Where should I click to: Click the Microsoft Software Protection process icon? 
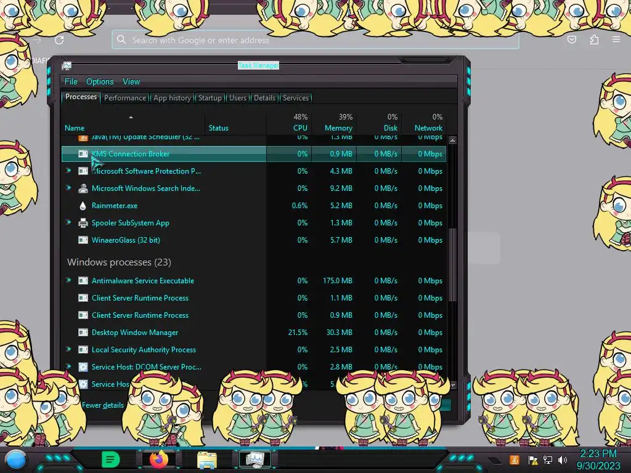tap(83, 171)
